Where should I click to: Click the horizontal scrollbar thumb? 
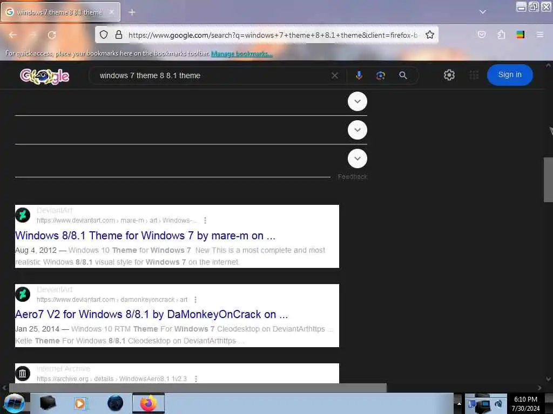[x=198, y=388]
